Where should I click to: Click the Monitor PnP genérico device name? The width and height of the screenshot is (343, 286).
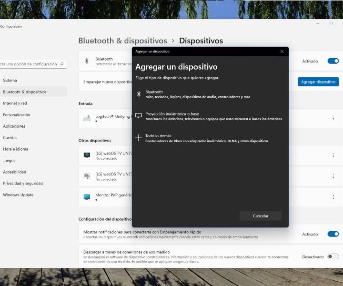(x=113, y=195)
